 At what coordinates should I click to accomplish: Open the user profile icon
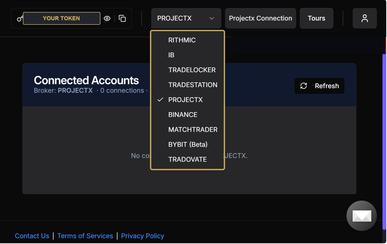[x=365, y=18]
